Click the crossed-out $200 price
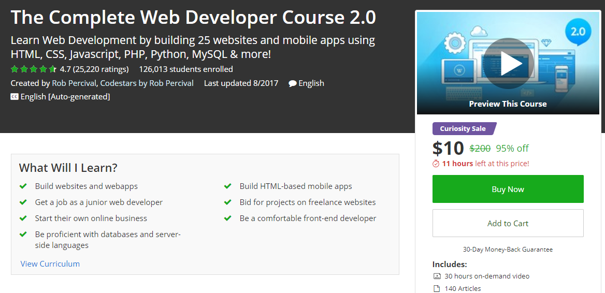Image resolution: width=605 pixels, height=293 pixels. pyautogui.click(x=480, y=149)
